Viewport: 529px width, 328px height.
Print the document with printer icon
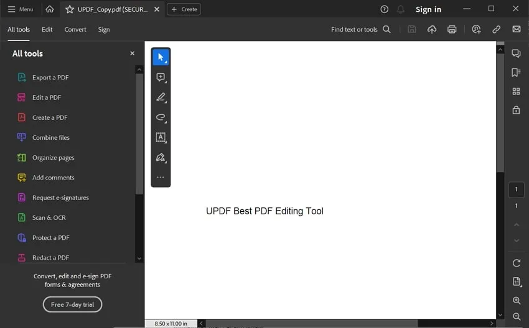click(x=452, y=29)
